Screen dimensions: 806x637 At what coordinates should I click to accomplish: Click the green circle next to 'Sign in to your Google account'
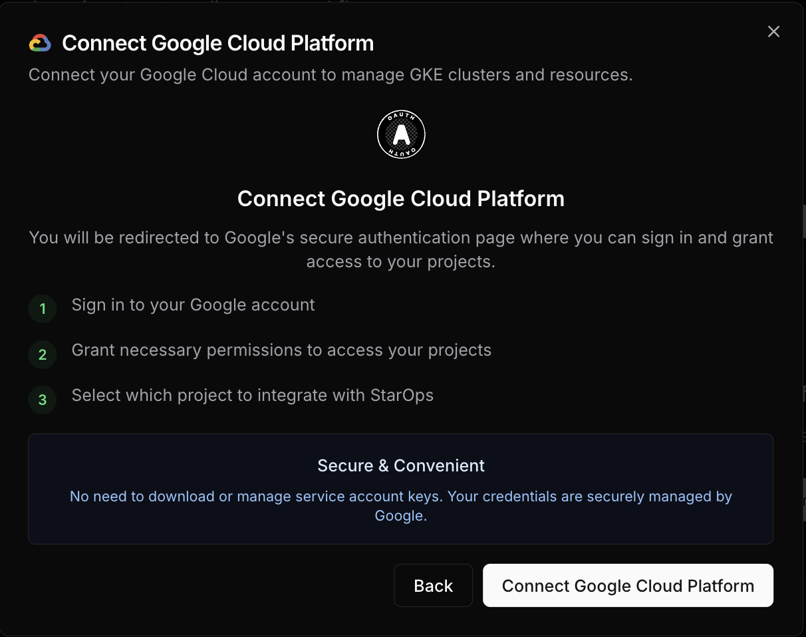pos(41,309)
